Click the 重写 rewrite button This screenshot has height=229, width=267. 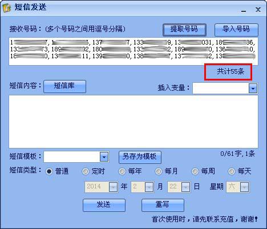(x=163, y=205)
